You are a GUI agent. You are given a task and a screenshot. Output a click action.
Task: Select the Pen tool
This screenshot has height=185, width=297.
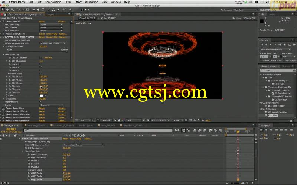[38, 10]
